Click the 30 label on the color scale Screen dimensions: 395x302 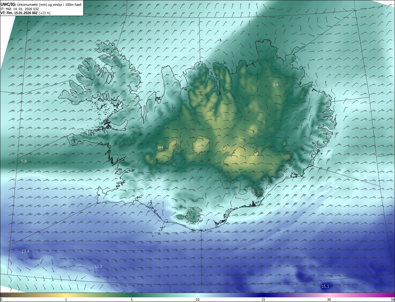coord(329,300)
